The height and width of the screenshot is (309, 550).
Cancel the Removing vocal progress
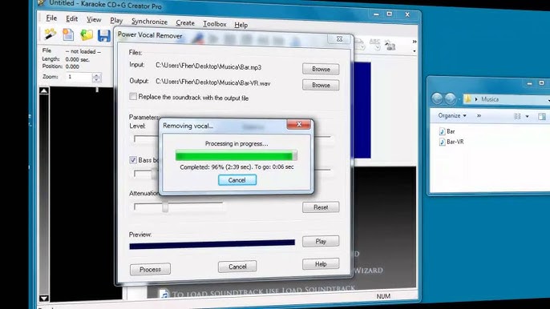click(237, 180)
